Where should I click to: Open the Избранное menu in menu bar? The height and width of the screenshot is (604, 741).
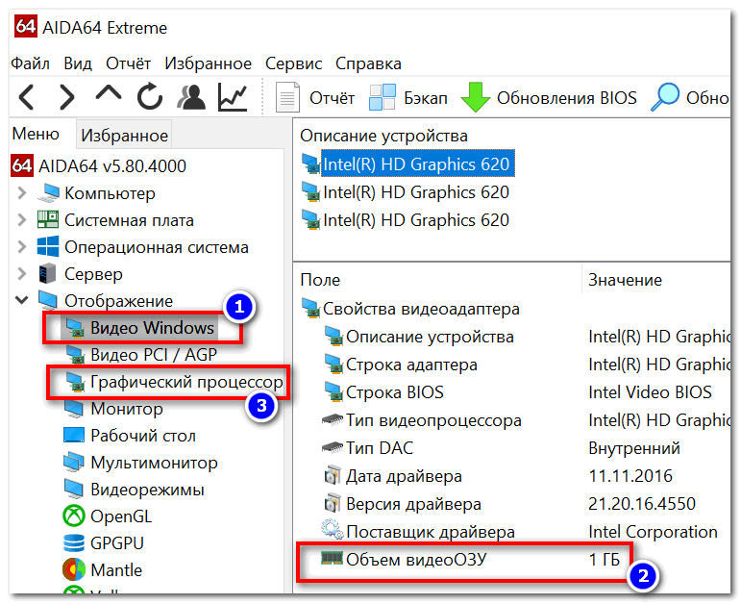pos(208,63)
